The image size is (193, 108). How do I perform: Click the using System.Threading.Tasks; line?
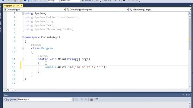(x=49, y=29)
